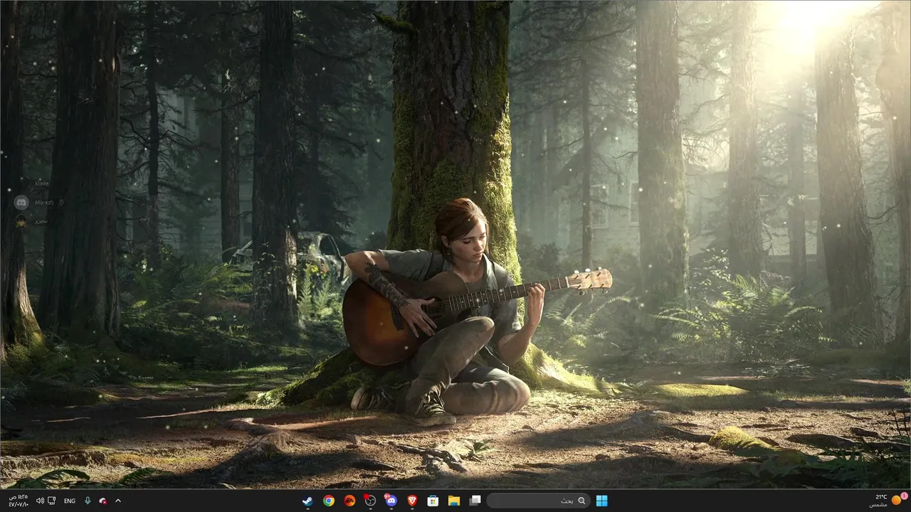Switch the ENG input language indicator

tap(70, 501)
